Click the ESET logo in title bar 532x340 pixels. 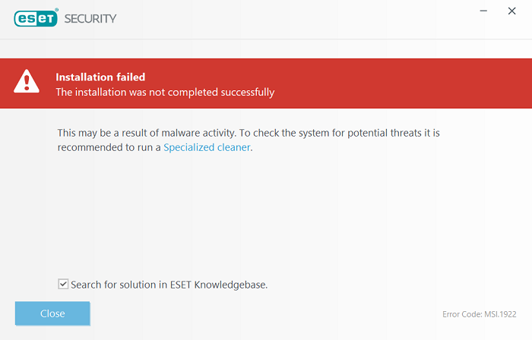pyautogui.click(x=36, y=17)
